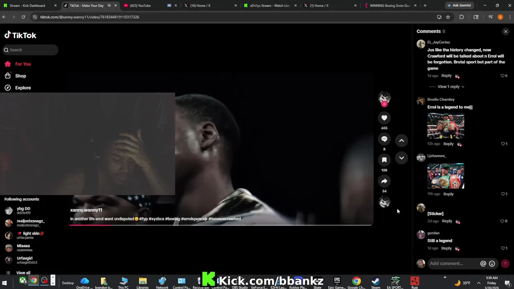Show hidden system tray icons
The width and height of the screenshot is (514, 289).
pos(479,283)
